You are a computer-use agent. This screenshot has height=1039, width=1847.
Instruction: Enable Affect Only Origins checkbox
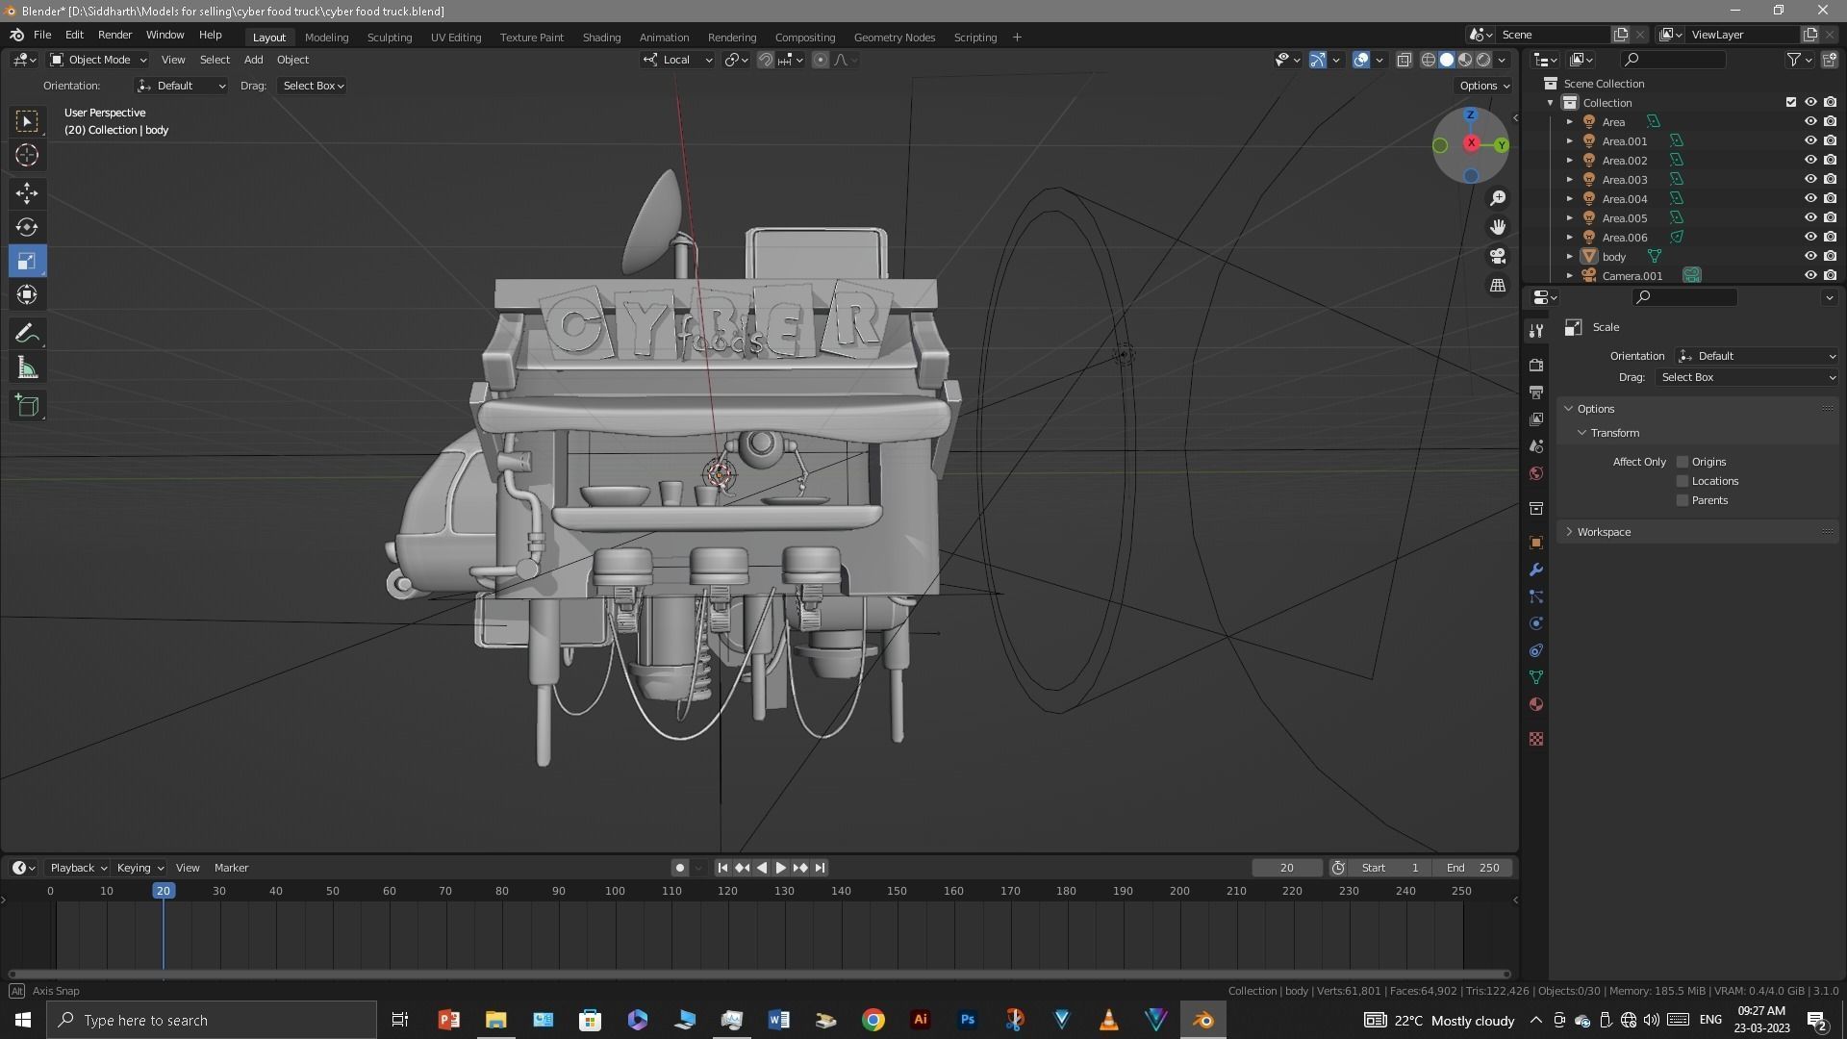(1683, 462)
